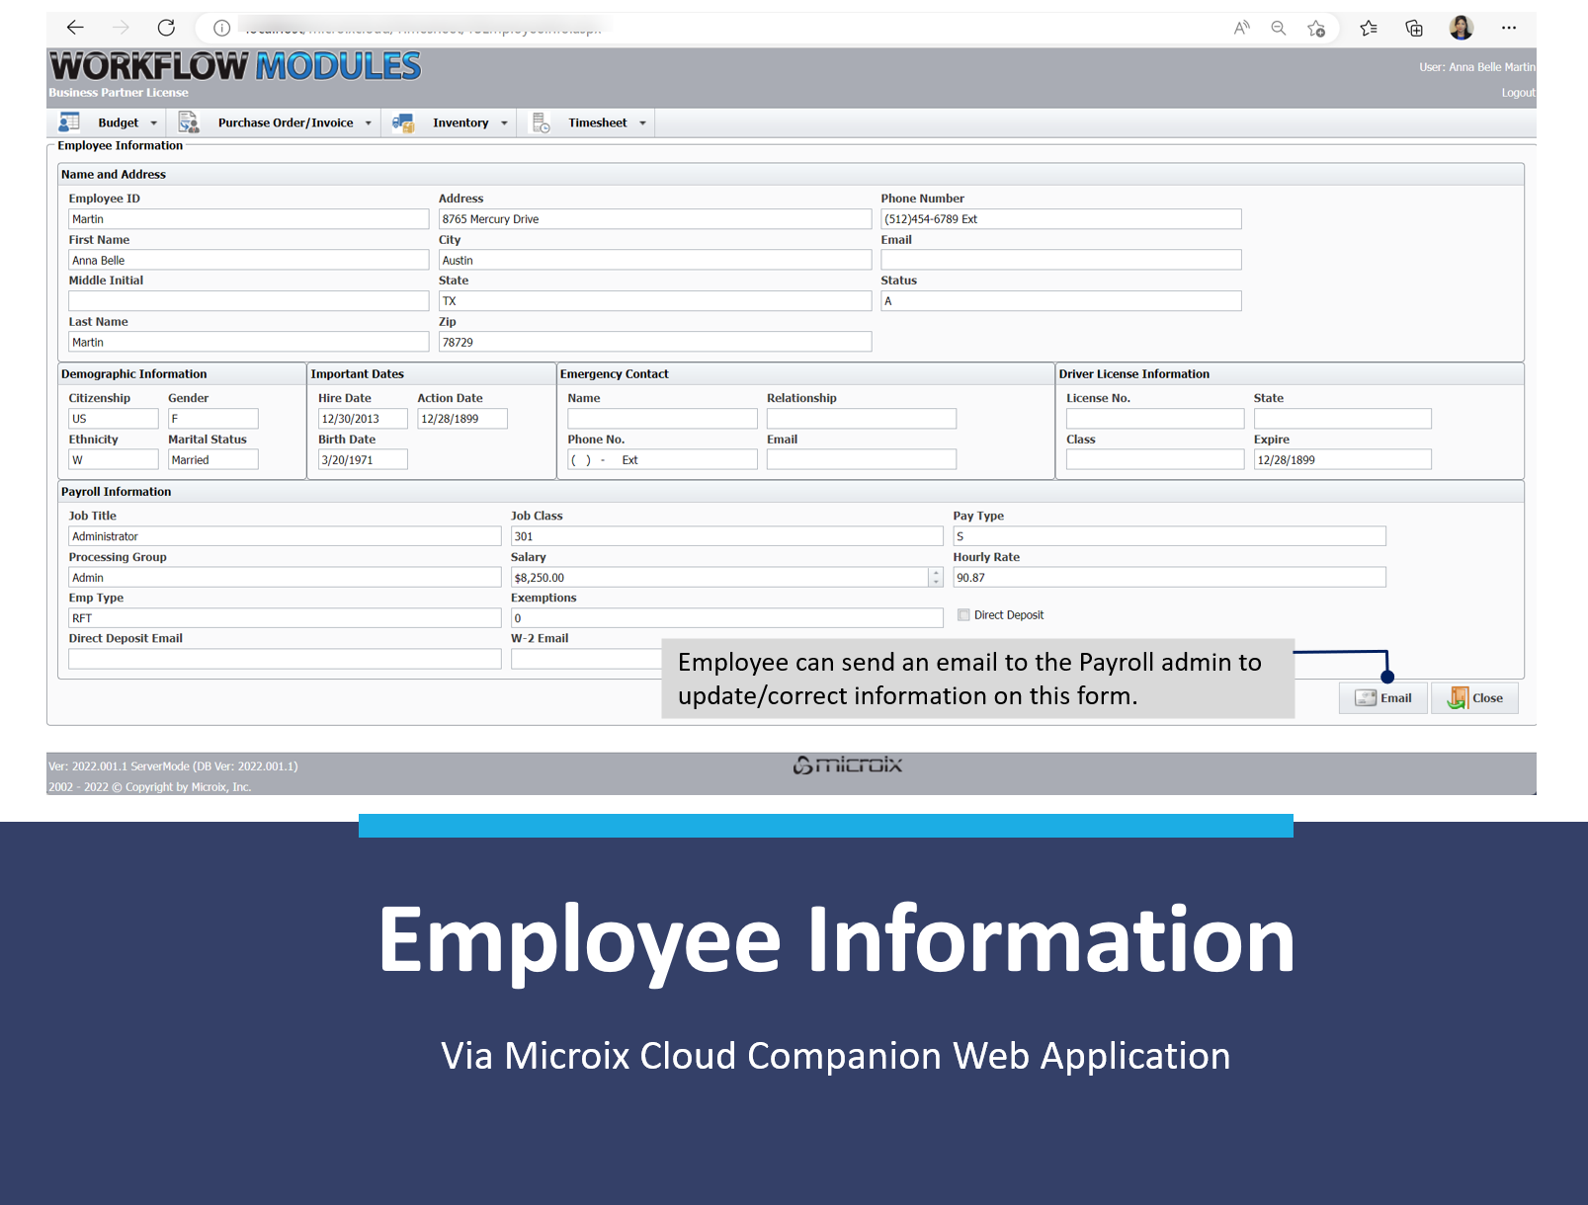The width and height of the screenshot is (1588, 1205).
Task: Open the Timesheet menu
Action: [597, 123]
